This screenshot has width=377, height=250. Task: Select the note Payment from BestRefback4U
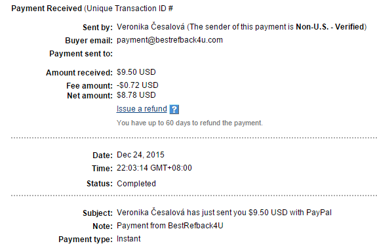pos(170,226)
